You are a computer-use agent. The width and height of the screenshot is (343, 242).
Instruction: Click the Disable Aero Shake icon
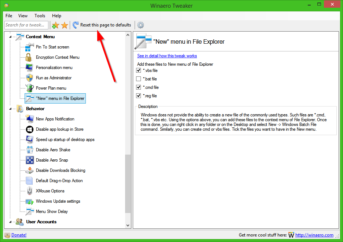coord(30,150)
